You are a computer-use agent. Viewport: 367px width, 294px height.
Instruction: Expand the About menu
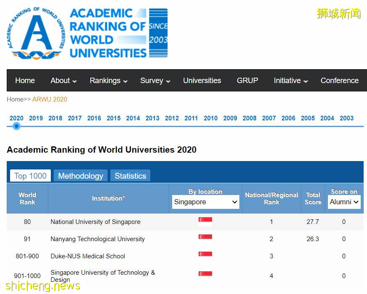(x=63, y=81)
